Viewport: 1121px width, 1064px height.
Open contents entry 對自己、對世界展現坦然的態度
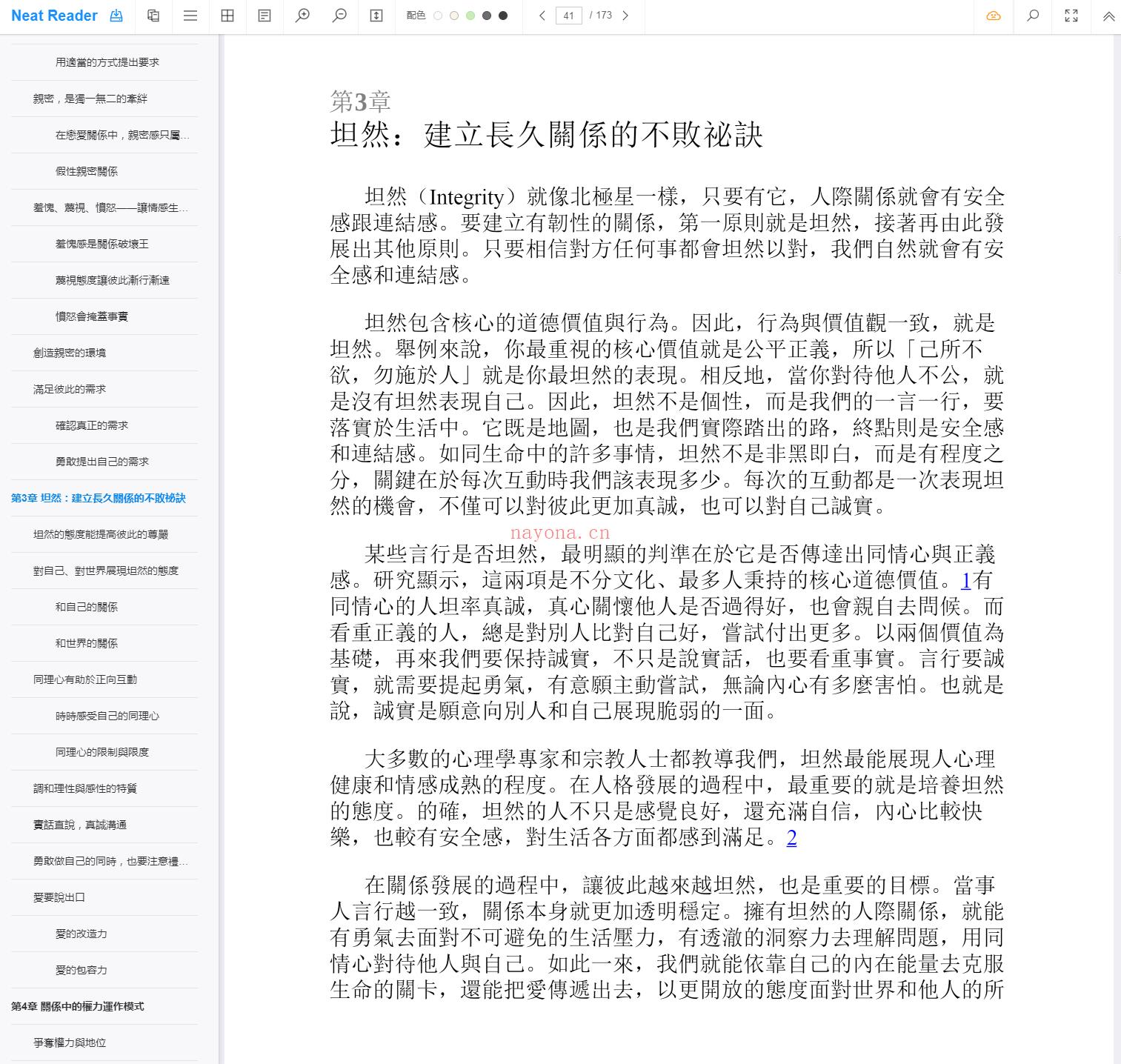tap(104, 571)
